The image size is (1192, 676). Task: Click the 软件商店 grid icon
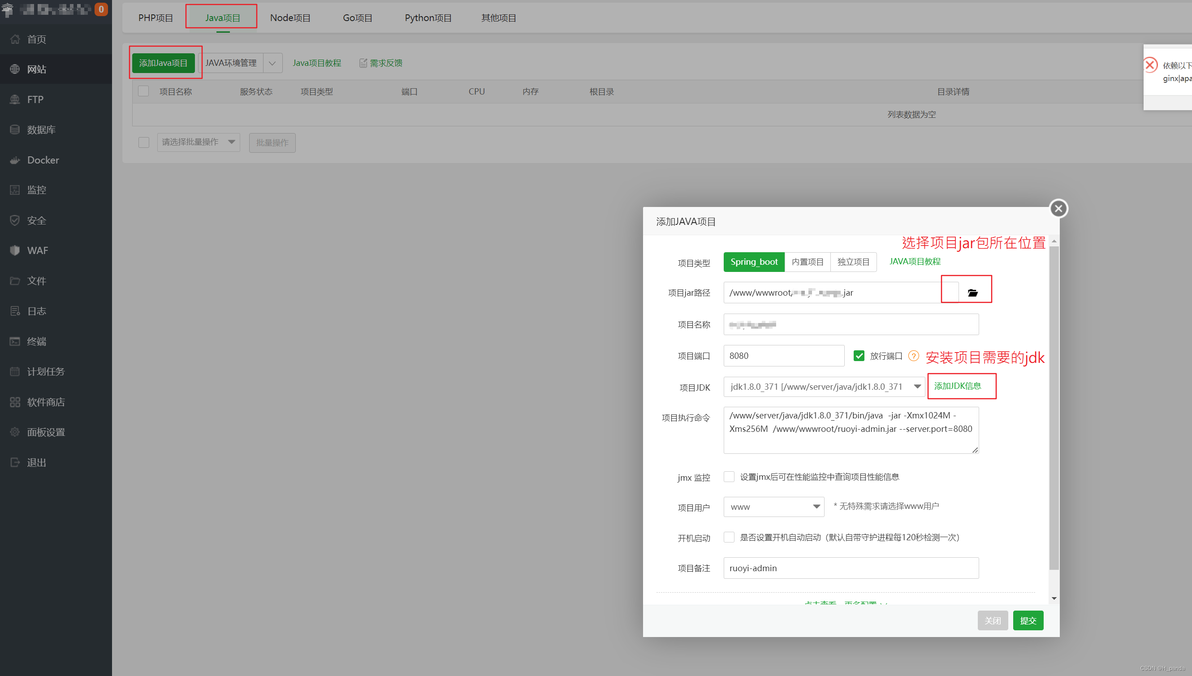click(15, 402)
